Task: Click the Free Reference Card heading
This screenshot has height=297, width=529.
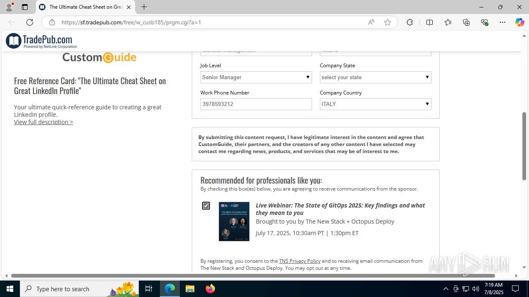Action: pyautogui.click(x=90, y=85)
